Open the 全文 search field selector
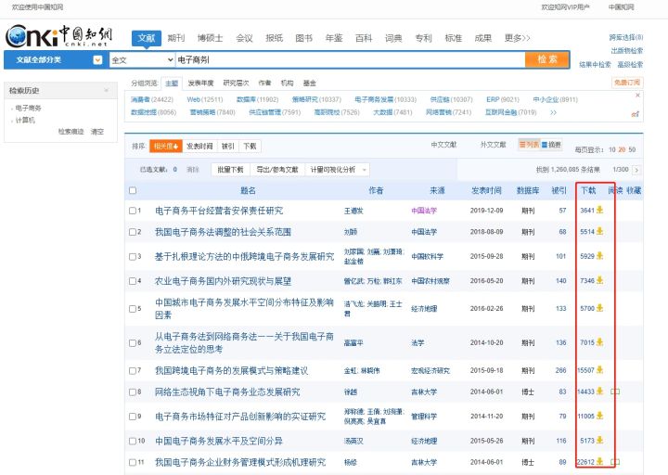Screen dimensions: 668x475 (x=142, y=60)
